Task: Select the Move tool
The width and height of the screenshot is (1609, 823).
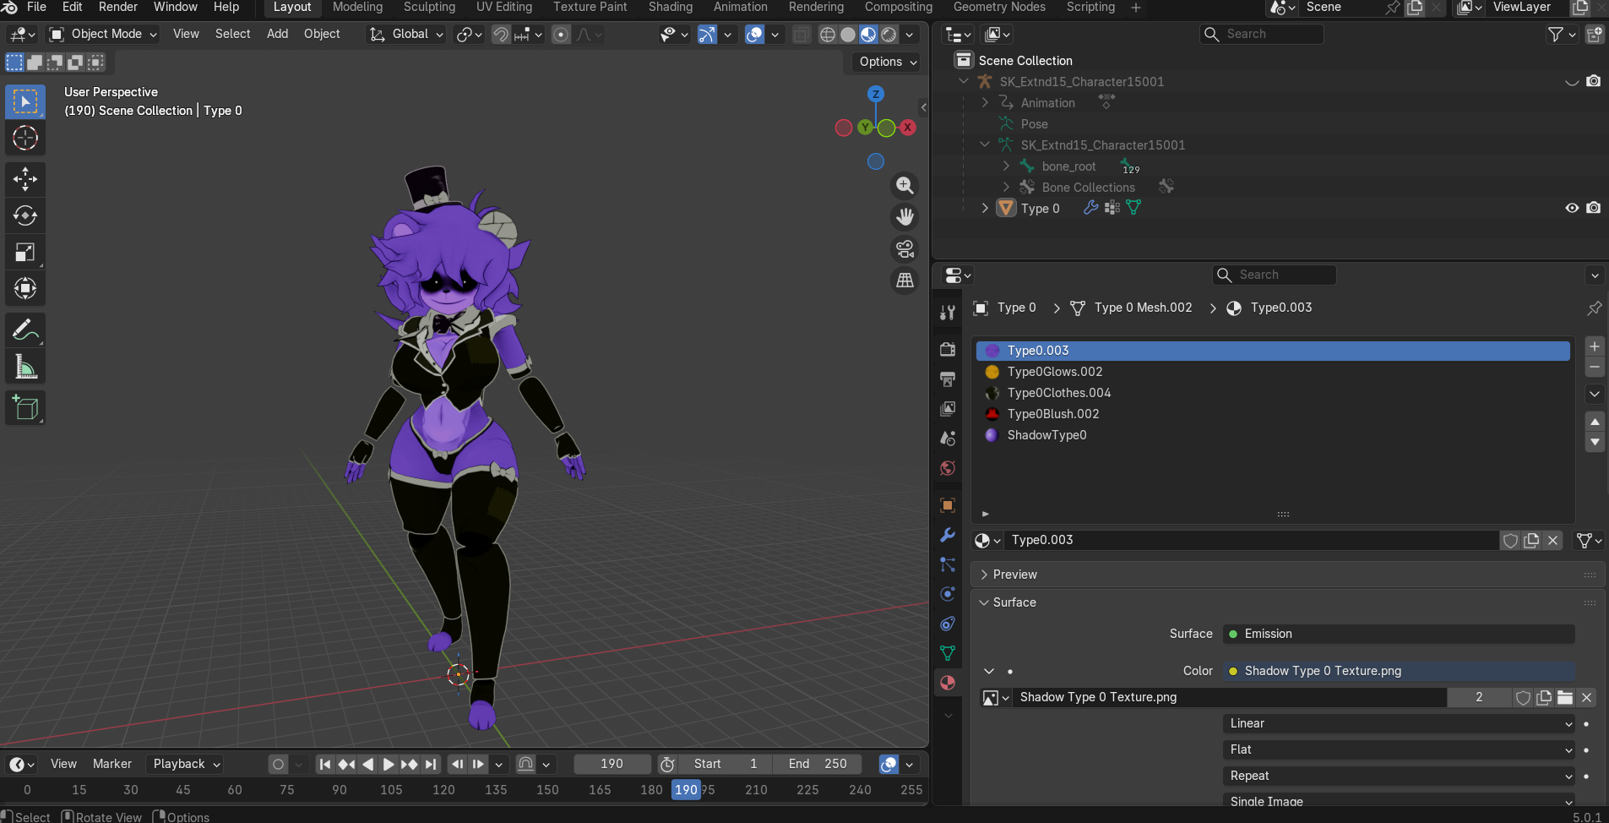Action: coord(25,178)
